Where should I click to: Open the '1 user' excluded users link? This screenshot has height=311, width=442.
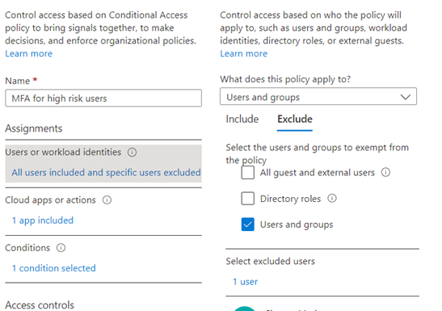click(245, 282)
